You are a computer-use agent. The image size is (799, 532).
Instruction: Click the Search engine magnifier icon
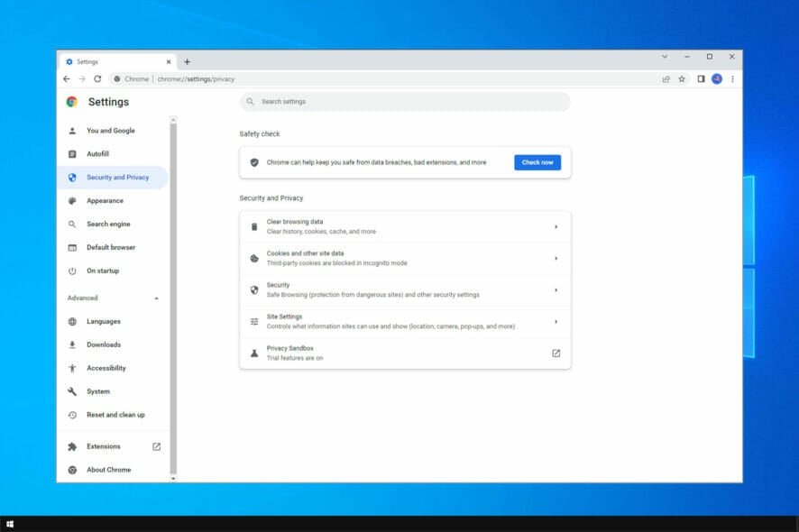coord(74,224)
